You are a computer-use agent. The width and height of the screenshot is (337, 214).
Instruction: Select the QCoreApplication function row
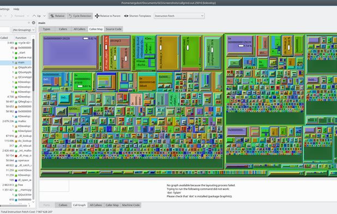[16, 77]
